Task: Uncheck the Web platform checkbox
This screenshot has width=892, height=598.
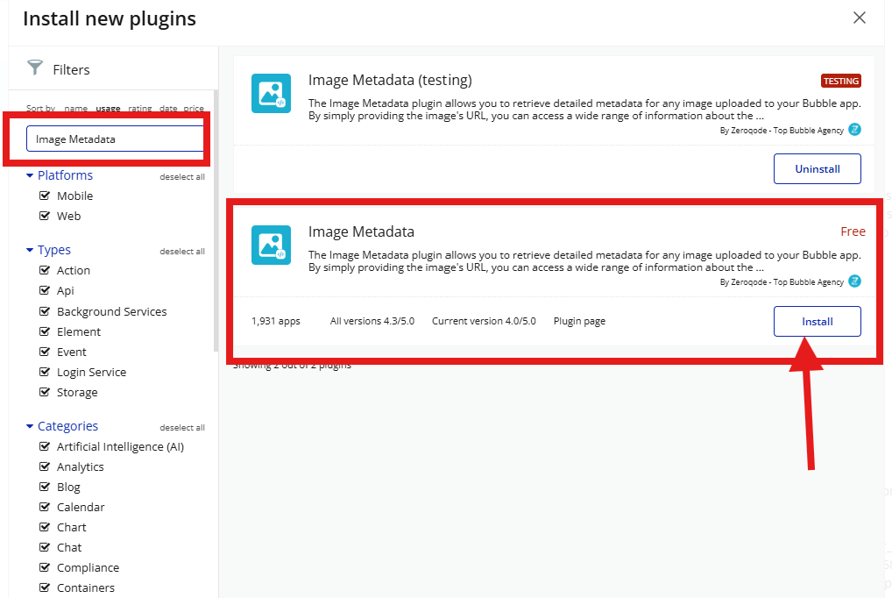Action: coord(45,216)
